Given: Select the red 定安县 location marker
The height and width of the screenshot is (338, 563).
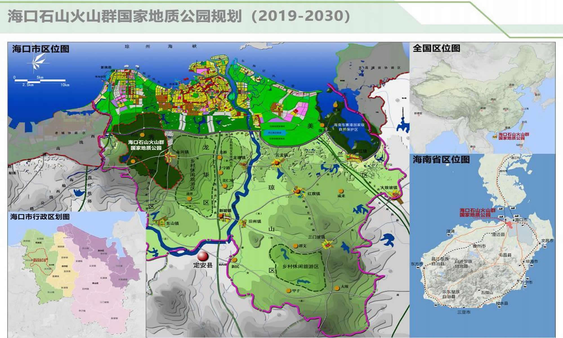Looking at the screenshot, I should (203, 256).
